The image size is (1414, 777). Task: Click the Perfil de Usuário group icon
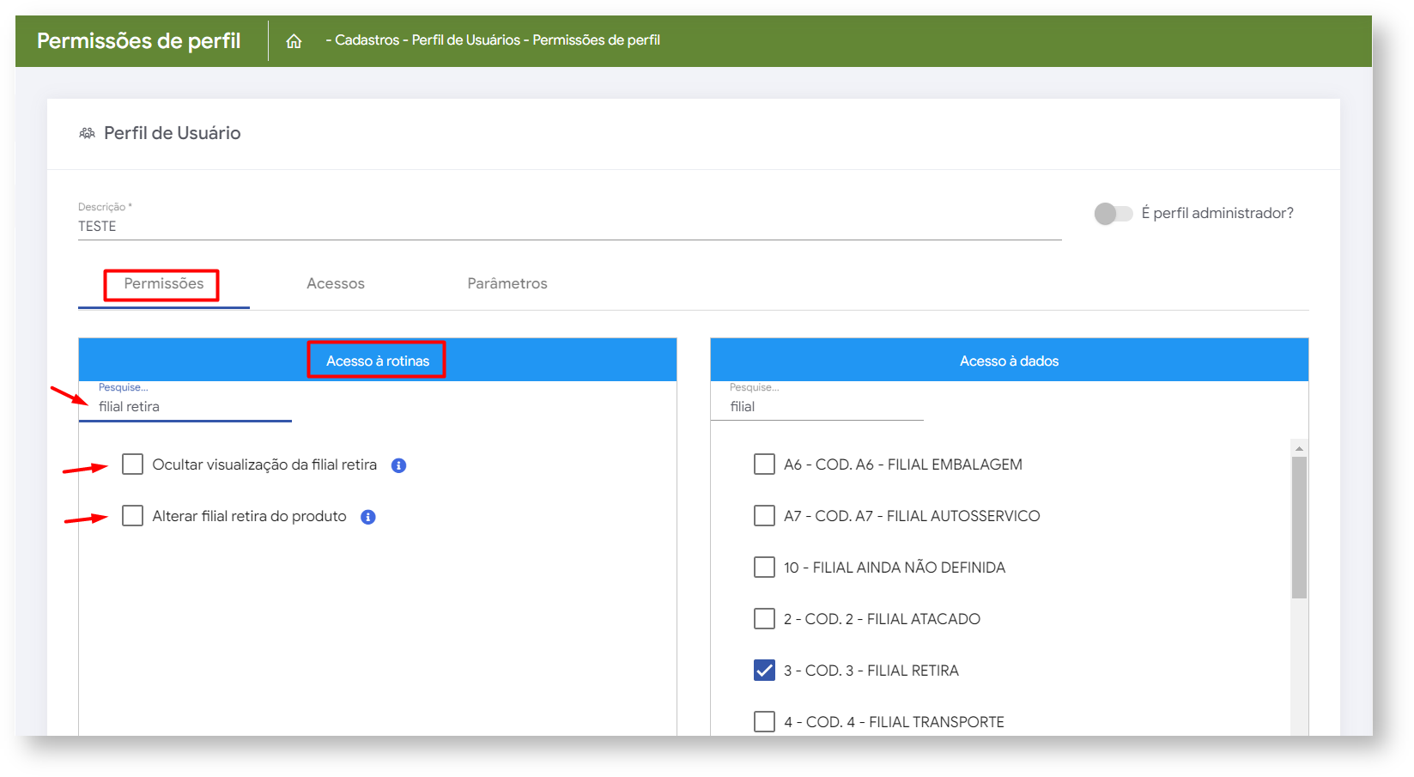pyautogui.click(x=87, y=133)
